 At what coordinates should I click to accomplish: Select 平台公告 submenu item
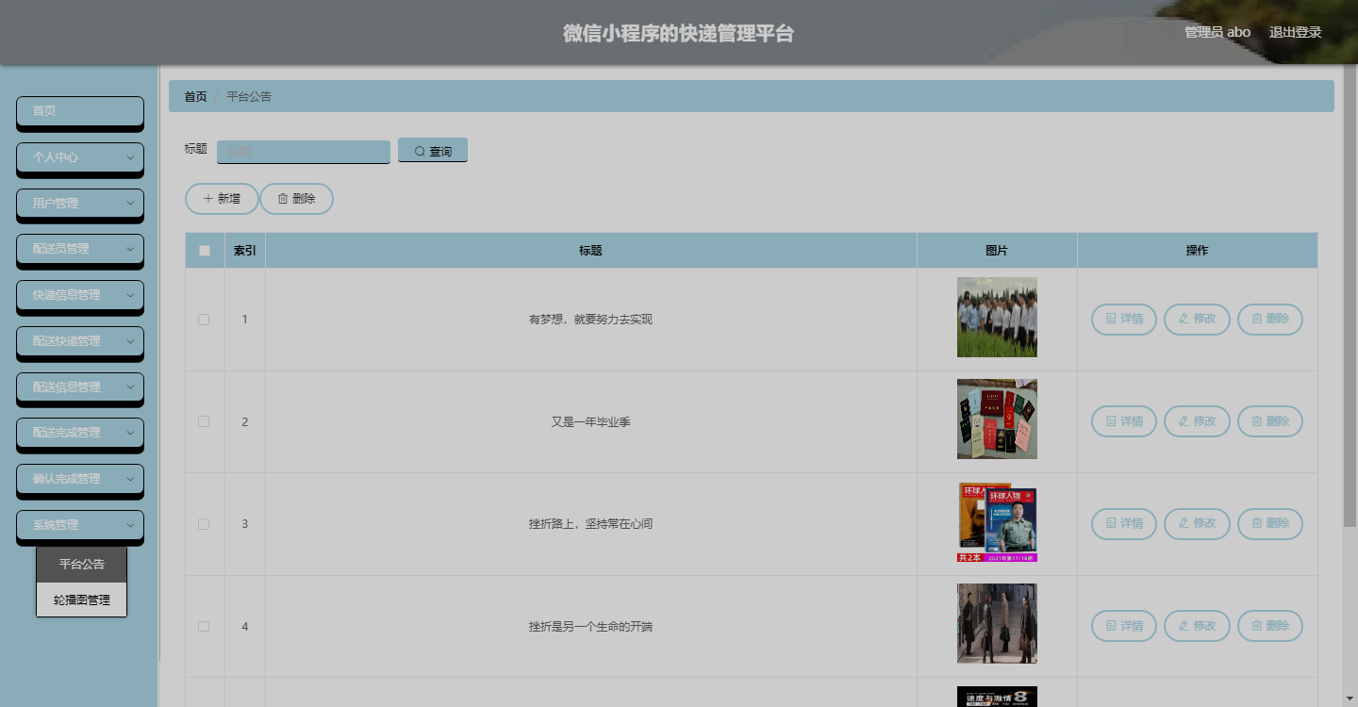81,565
